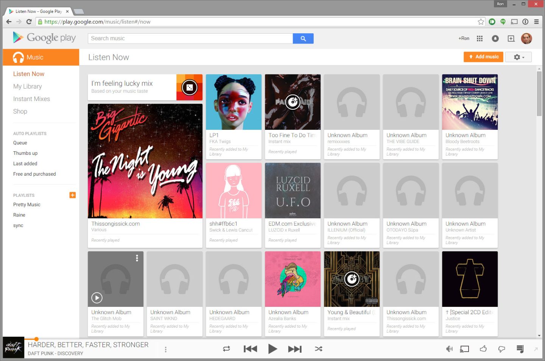Click the Search music field
545x361 pixels.
(190, 38)
